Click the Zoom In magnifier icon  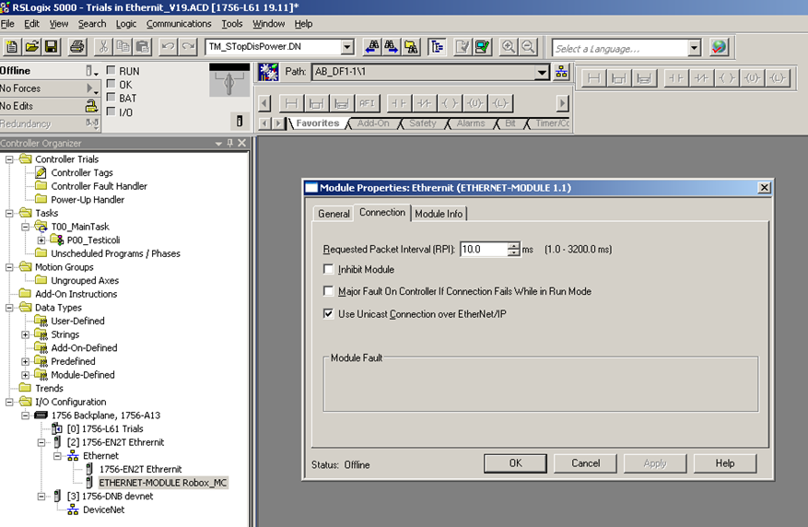(508, 47)
